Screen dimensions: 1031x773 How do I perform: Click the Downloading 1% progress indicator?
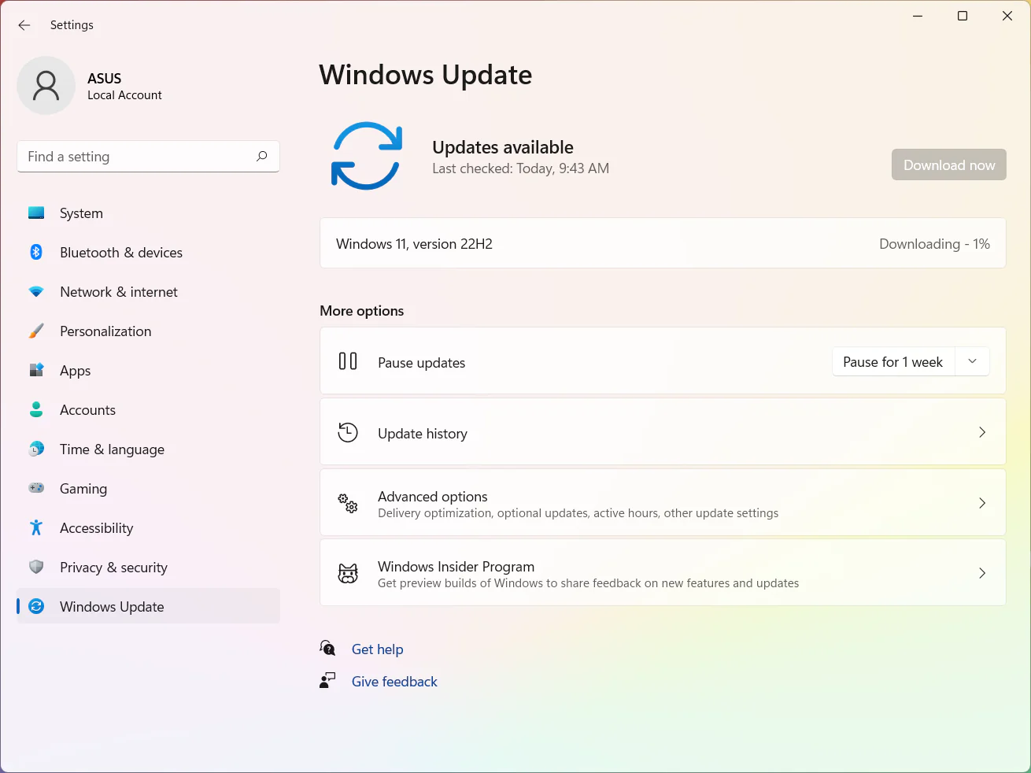pos(934,243)
